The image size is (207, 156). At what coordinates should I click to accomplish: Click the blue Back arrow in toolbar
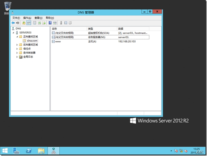[13, 23]
